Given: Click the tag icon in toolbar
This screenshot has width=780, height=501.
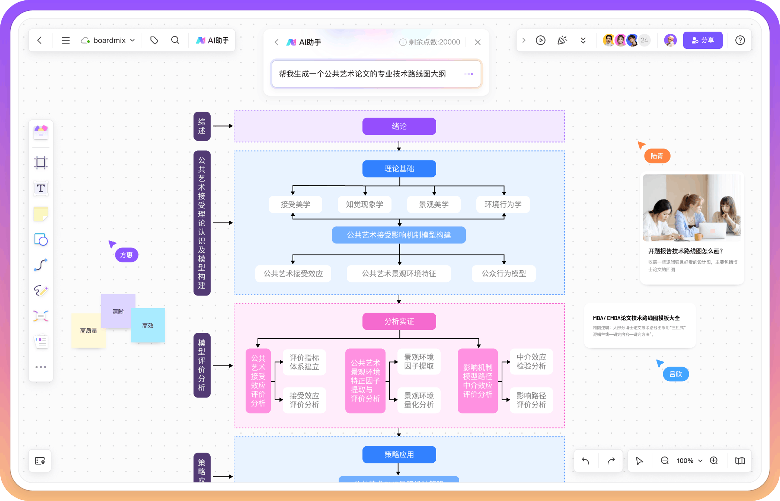Looking at the screenshot, I should [154, 40].
